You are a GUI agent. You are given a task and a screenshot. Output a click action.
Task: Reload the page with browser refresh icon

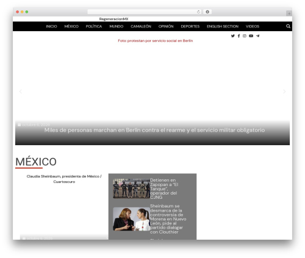pos(198,12)
